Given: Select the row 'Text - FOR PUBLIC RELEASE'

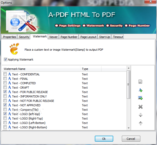Looking at the screenshot, I should tap(64, 92).
